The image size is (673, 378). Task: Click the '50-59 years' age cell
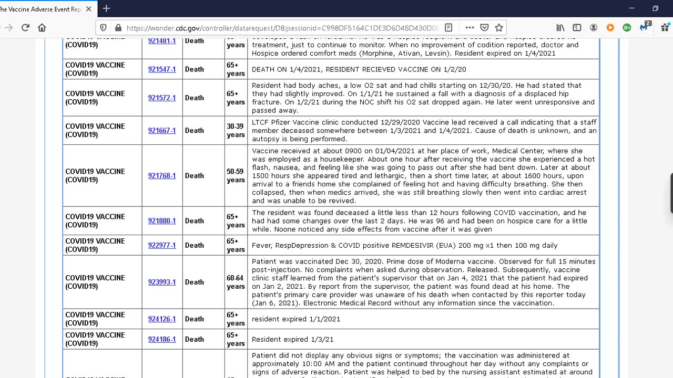[x=236, y=175]
